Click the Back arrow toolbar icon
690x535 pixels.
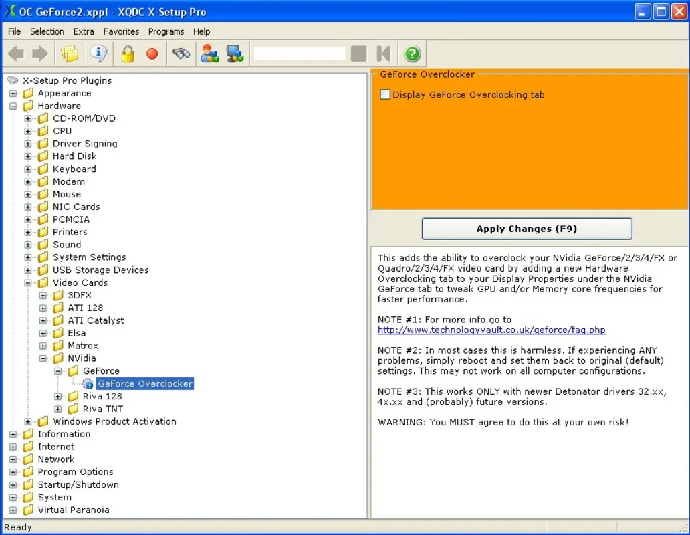pyautogui.click(x=16, y=53)
